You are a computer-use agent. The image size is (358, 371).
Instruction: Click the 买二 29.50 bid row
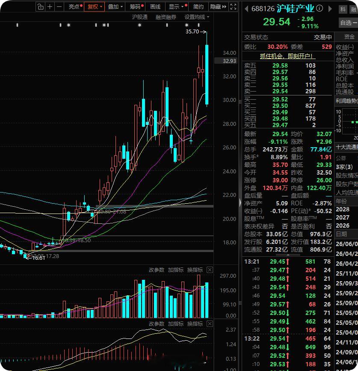pos(287,106)
